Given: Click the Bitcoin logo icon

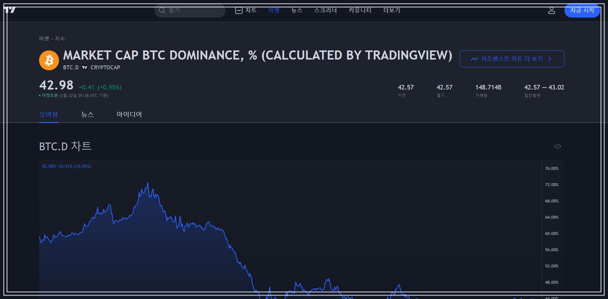Looking at the screenshot, I should 49,60.
